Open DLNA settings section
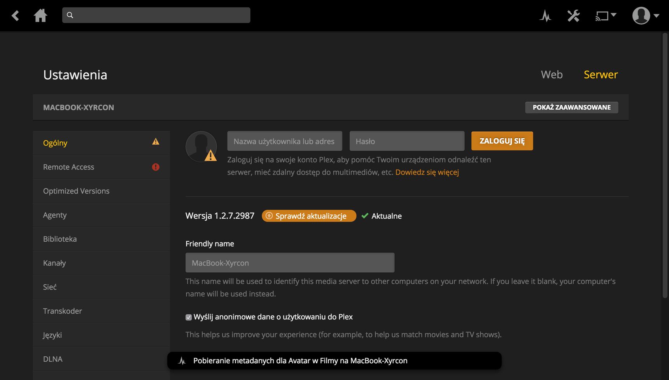669x380 pixels. (x=101, y=359)
